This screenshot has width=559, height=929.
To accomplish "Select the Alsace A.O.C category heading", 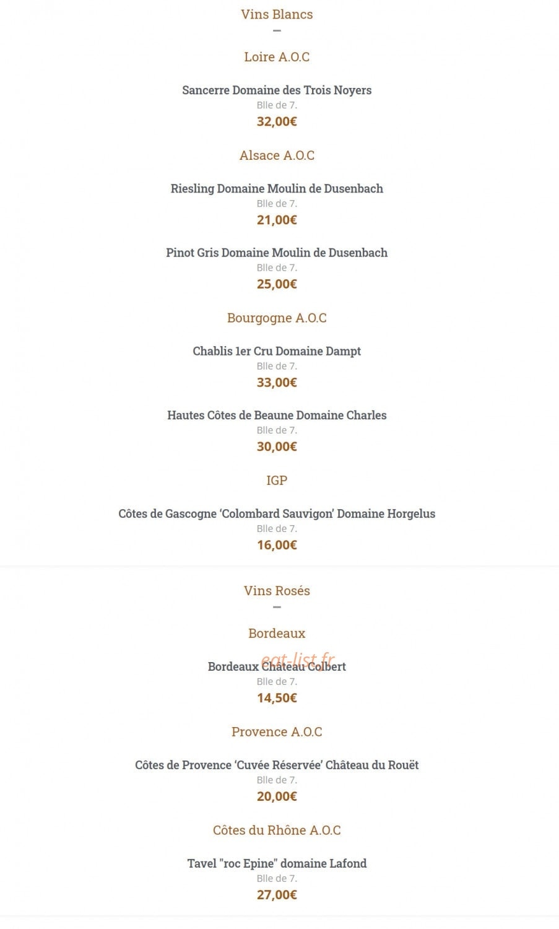I will (277, 155).
